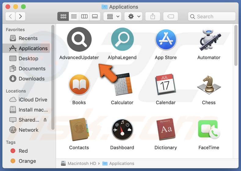Eject the Shared... volume
Viewport: 241px width, 171px height.
45,119
